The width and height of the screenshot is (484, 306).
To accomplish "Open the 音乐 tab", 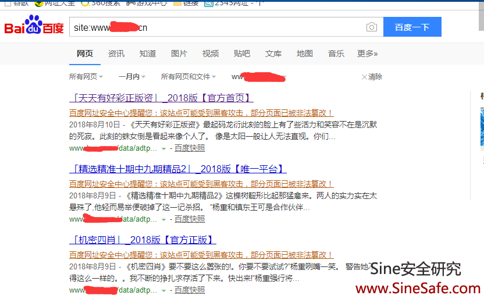I will [336, 54].
